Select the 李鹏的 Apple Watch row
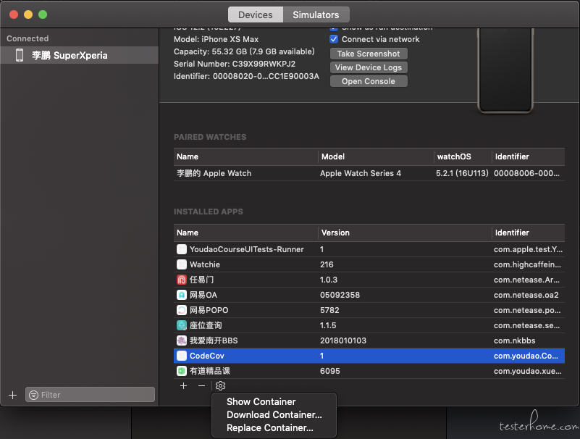 [369, 173]
